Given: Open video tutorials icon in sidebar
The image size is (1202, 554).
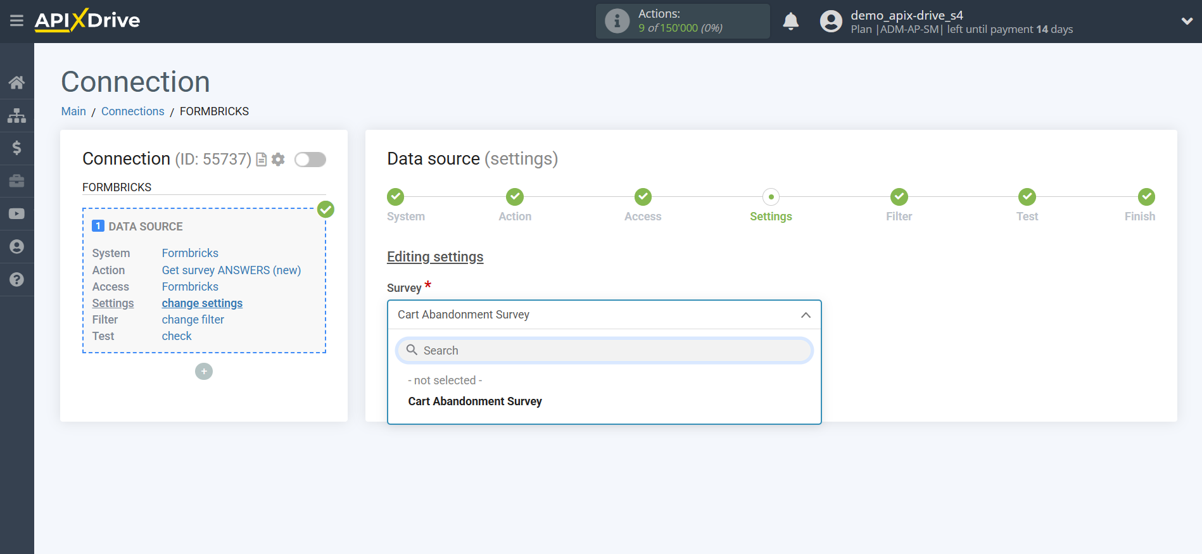Looking at the screenshot, I should point(16,214).
